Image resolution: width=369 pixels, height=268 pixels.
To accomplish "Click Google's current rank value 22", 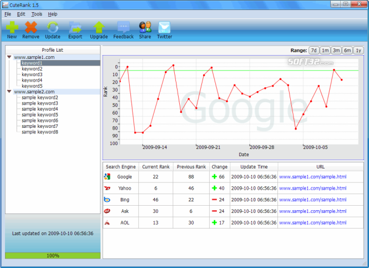I will pos(155,177).
